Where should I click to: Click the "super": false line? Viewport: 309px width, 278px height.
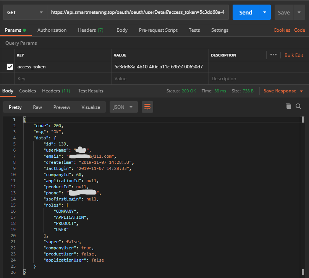62,242
